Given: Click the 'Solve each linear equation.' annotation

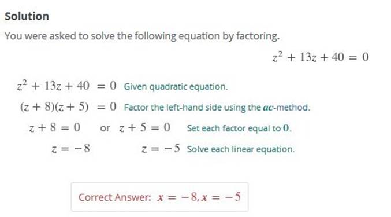Looking at the screenshot, I should pos(241,149).
